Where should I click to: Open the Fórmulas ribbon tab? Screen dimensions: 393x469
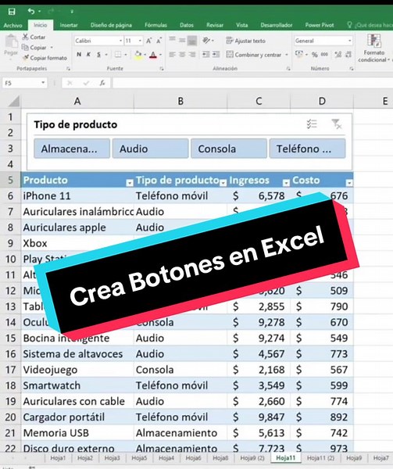coord(155,25)
